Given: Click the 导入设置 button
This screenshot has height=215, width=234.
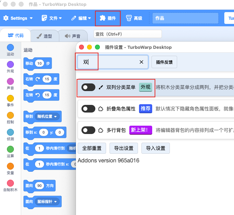Looking at the screenshot, I should coord(156,148).
